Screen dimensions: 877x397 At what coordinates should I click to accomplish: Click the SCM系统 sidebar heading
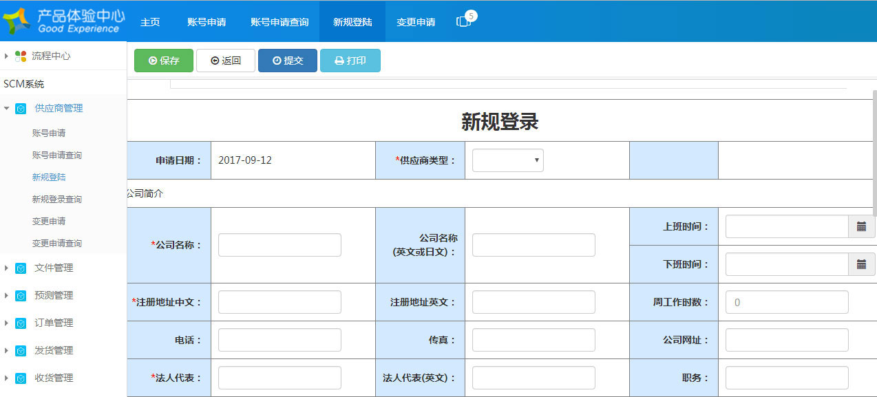tap(24, 84)
